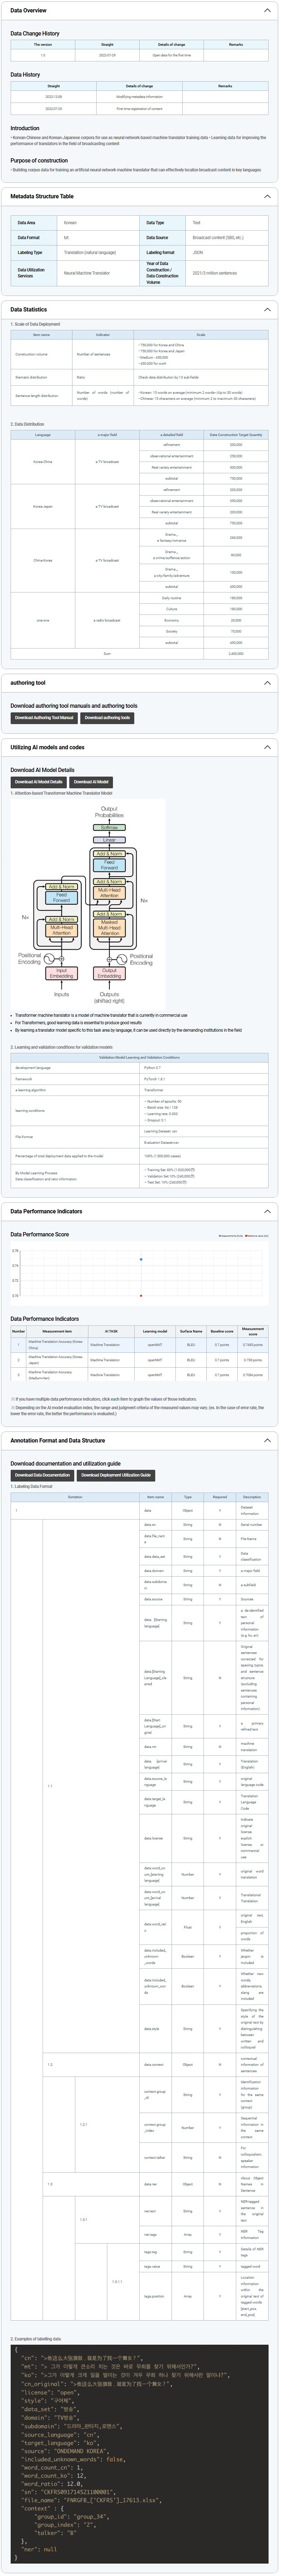
Task: Collapse Annotation Format and Data Structure section
Action: [x=267, y=1441]
